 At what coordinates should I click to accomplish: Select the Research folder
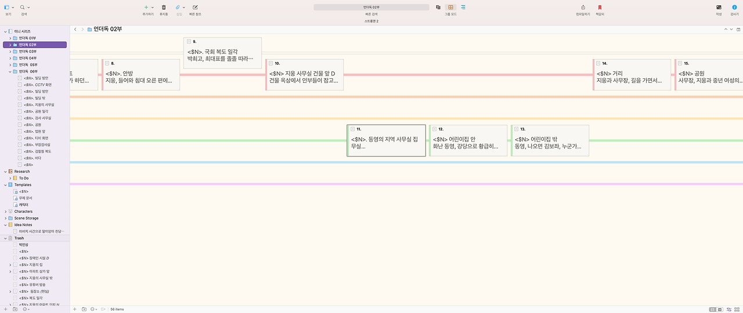coord(21,171)
